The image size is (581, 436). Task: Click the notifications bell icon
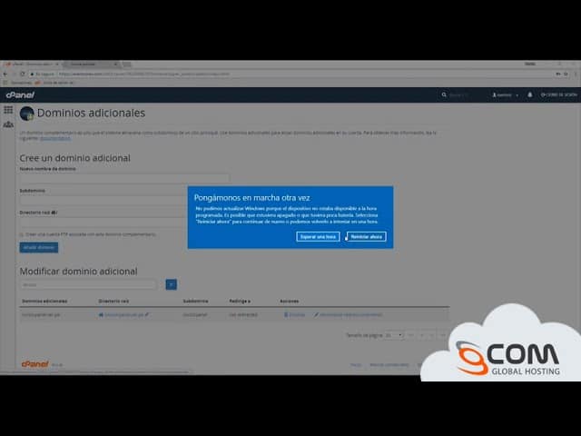coord(532,94)
